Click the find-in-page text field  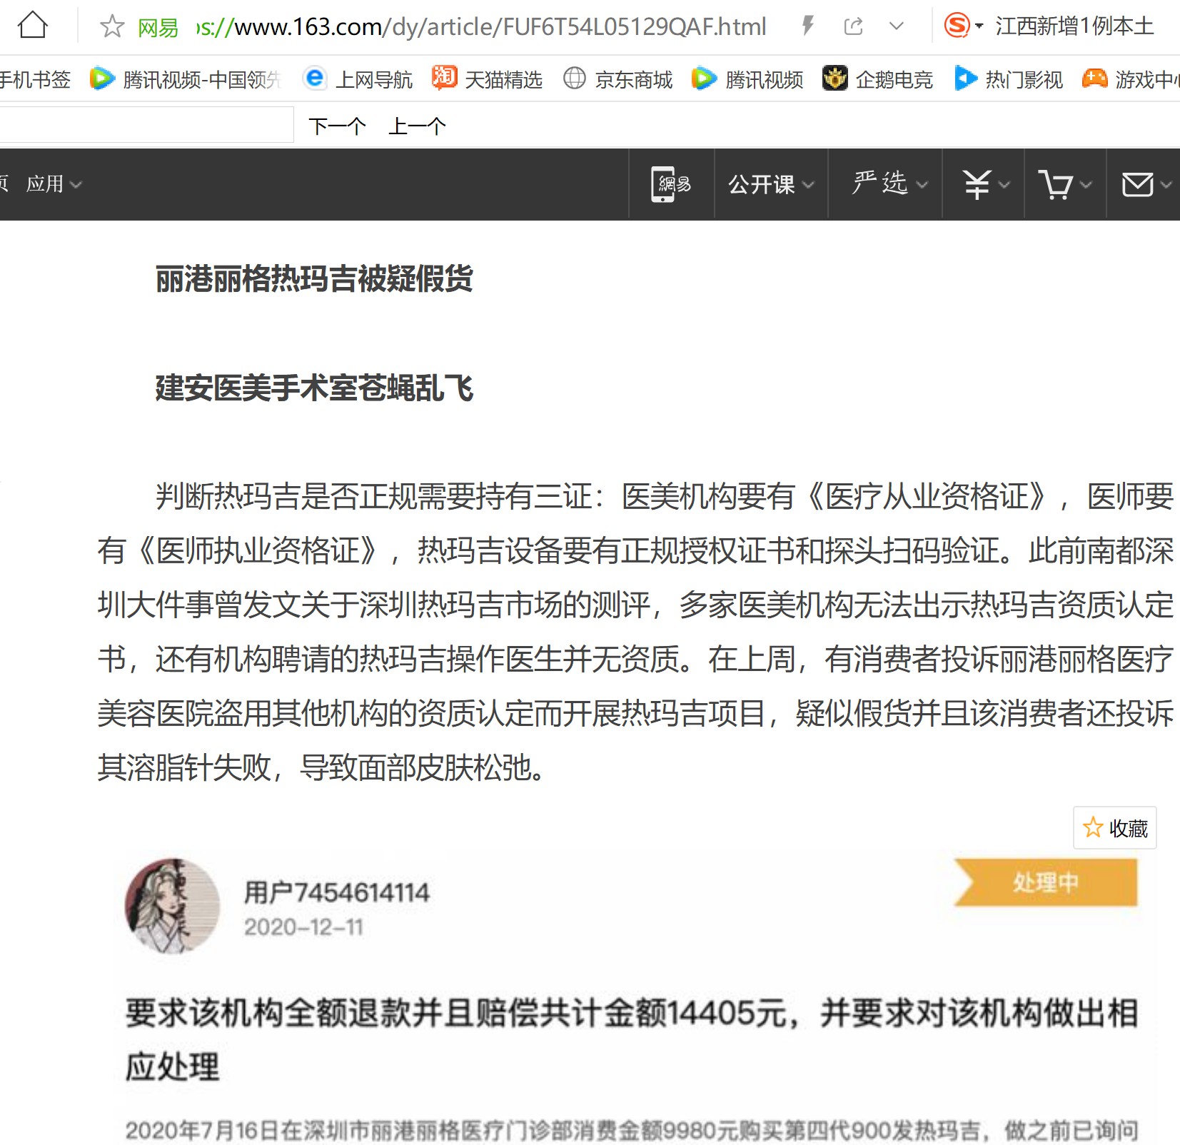click(146, 125)
